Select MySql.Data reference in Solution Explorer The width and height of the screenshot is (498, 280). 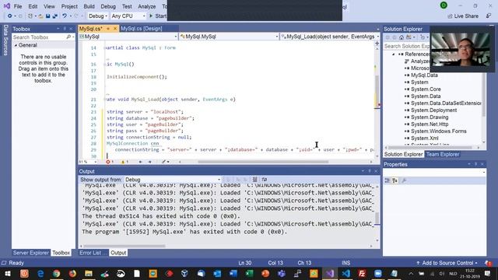tap(424, 75)
